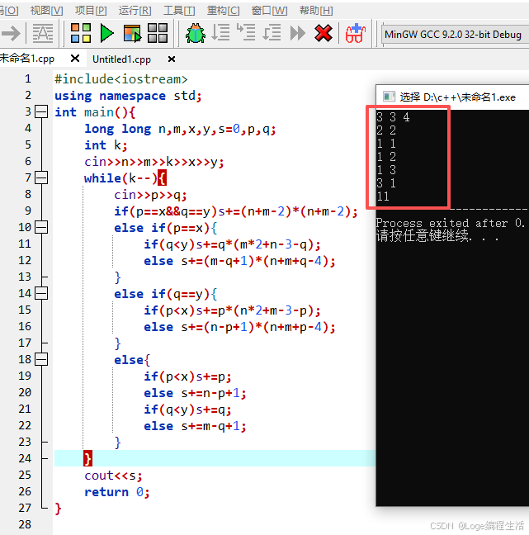Collapse the while loop fold at line 7
Viewport: 529px width, 535px height.
[x=41, y=178]
